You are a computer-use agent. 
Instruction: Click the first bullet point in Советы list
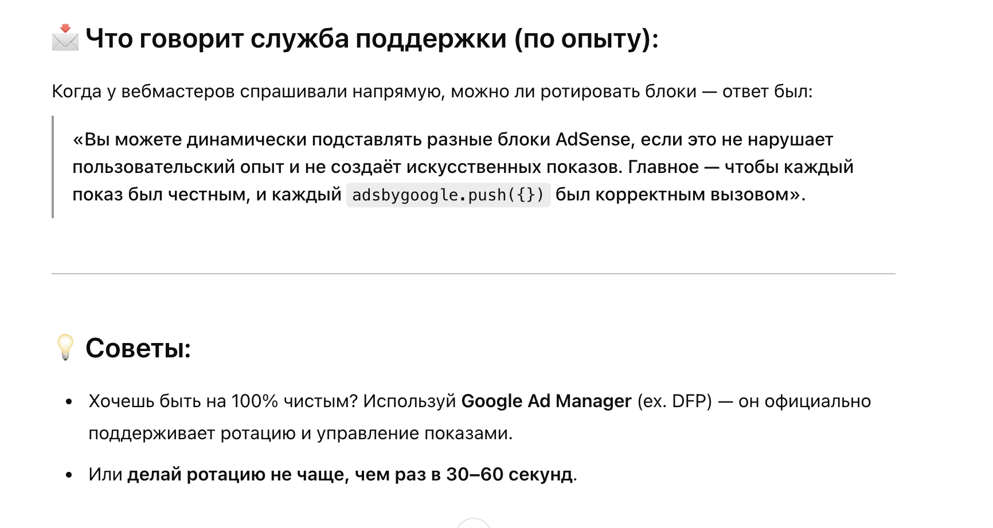69,402
